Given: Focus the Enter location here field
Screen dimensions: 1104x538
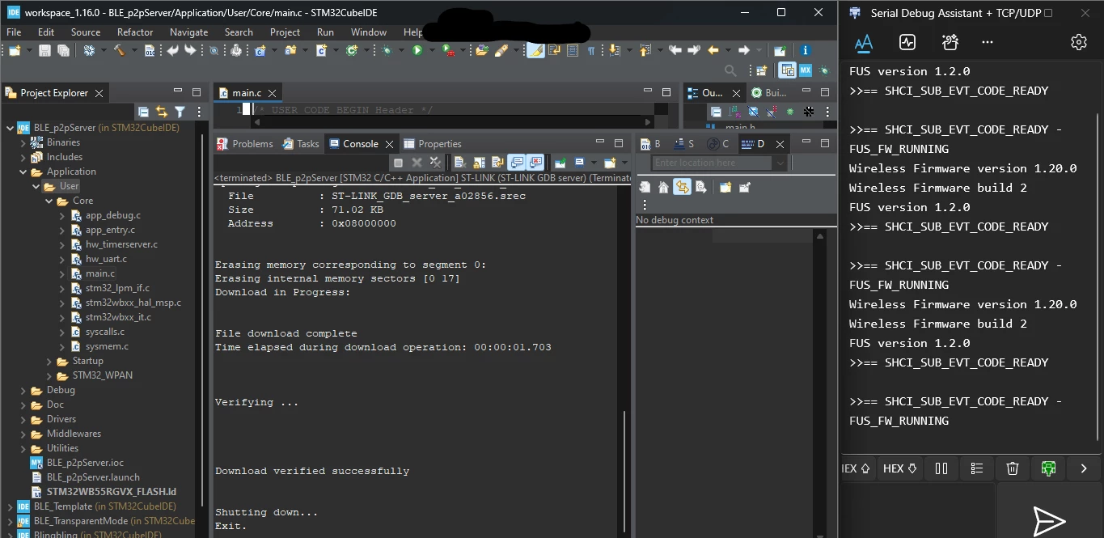Looking at the screenshot, I should (713, 163).
